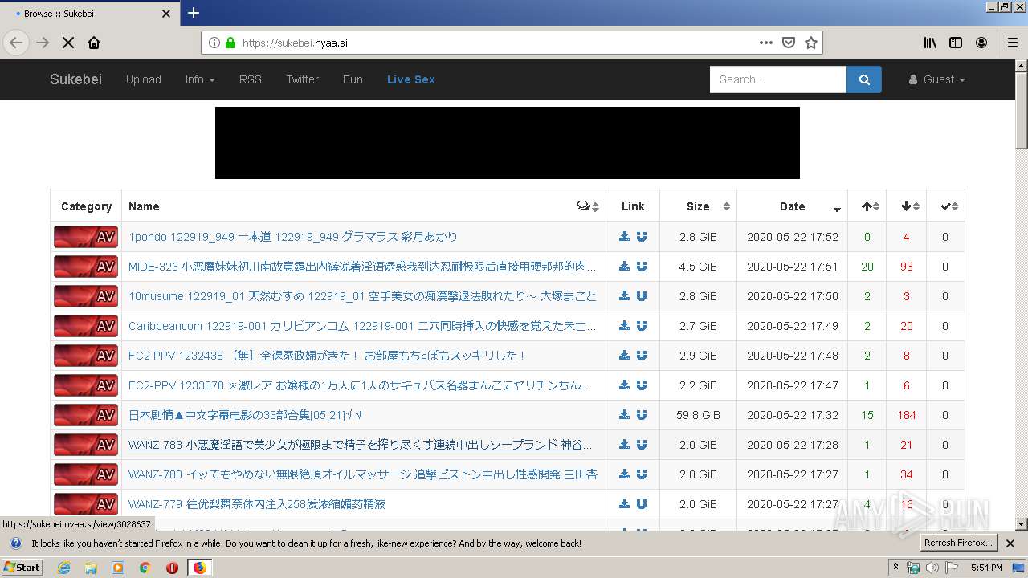1028x578 pixels.
Task: Stop loading the page
Action: tap(68, 43)
